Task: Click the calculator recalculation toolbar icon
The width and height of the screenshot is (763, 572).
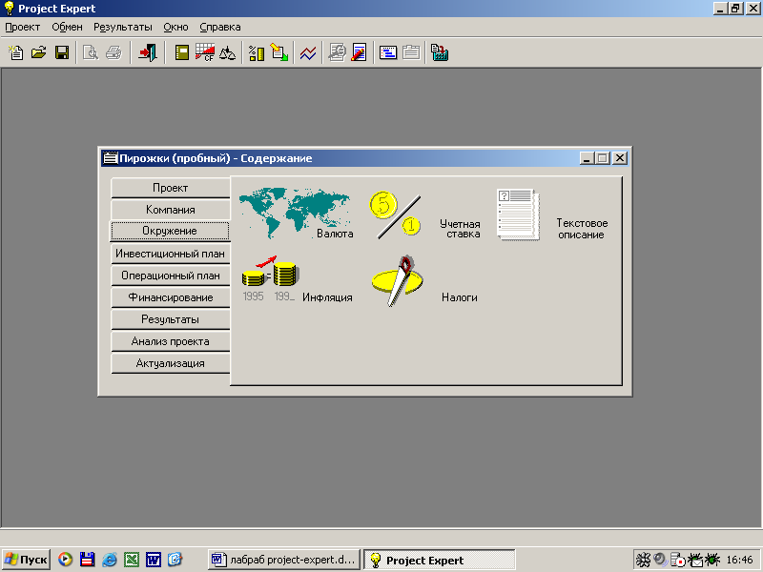Action: [440, 52]
